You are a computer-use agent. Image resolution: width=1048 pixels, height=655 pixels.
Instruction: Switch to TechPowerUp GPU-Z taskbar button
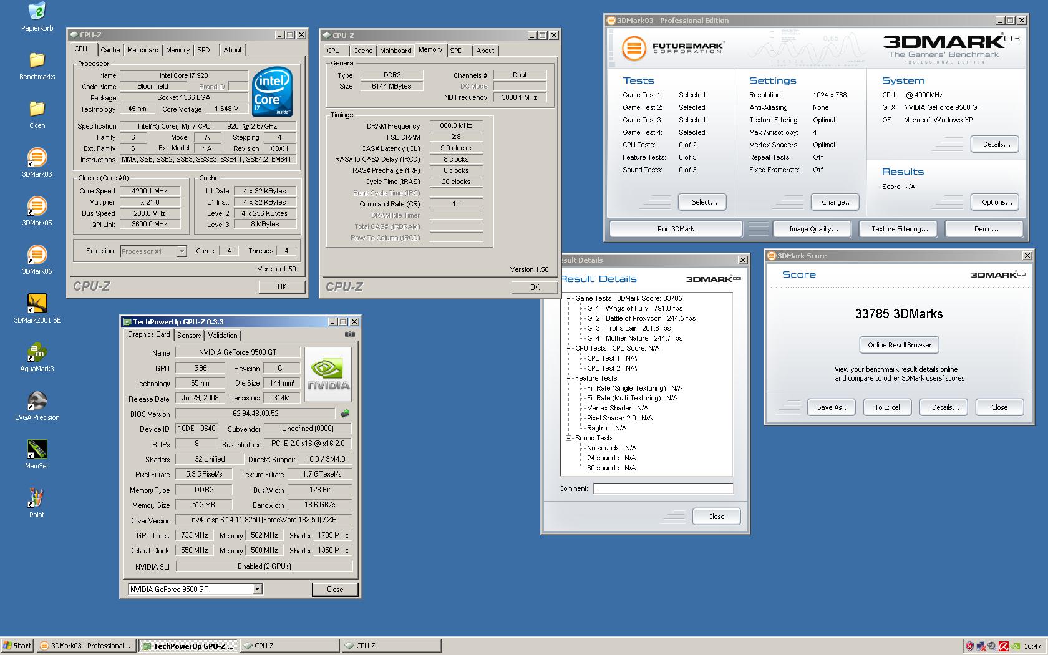pos(188,646)
